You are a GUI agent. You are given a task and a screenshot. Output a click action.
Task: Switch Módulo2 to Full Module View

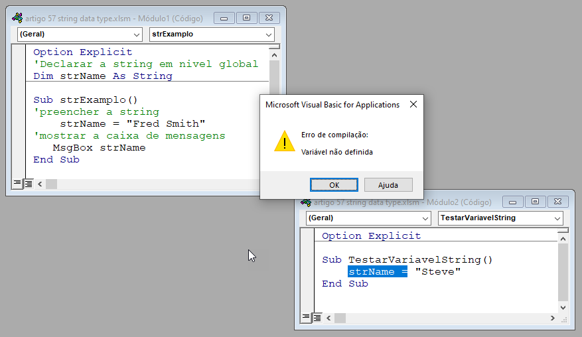pos(317,317)
